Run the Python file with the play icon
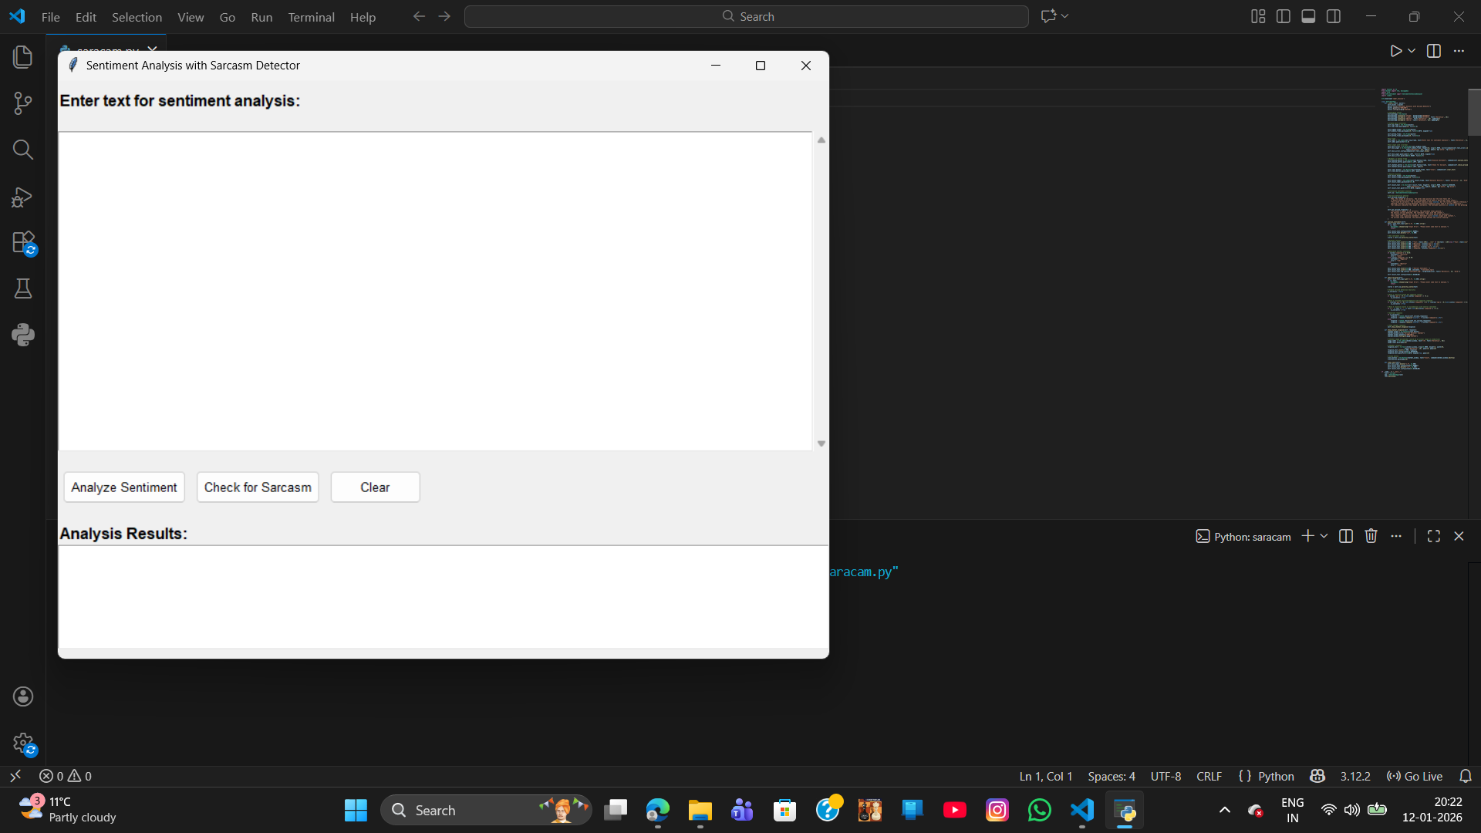This screenshot has width=1481, height=833. pos(1396,51)
